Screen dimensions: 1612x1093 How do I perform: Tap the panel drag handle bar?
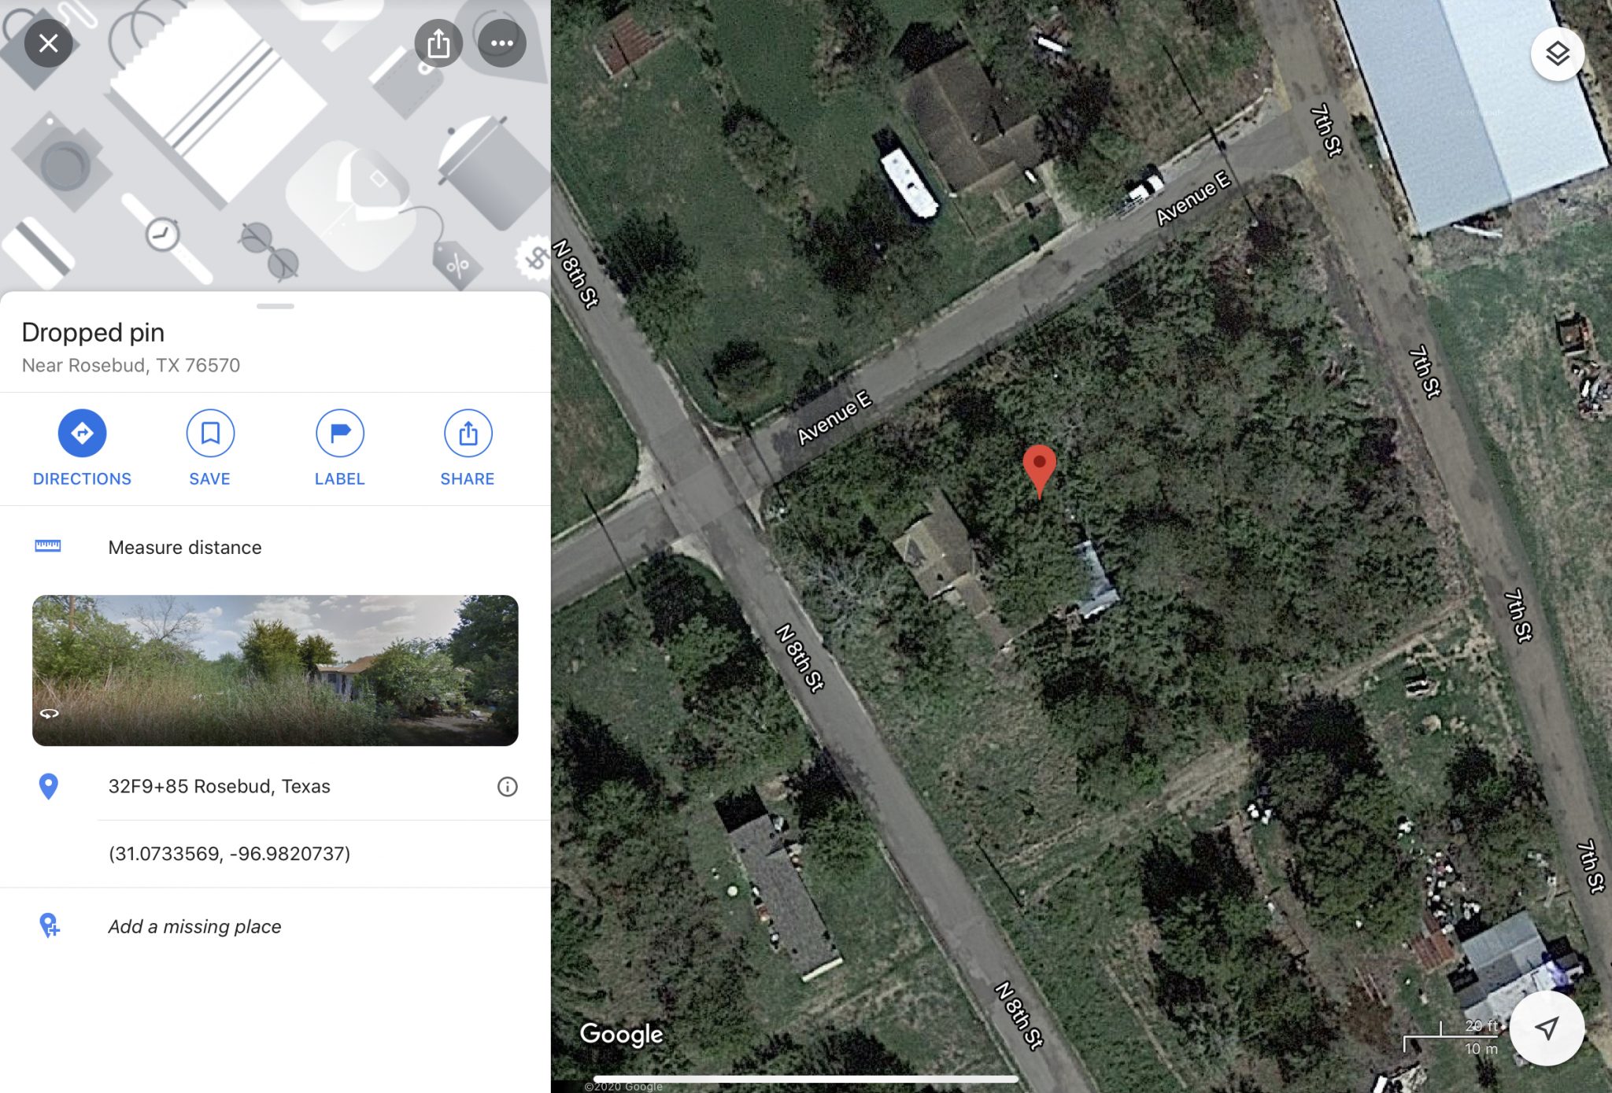(x=275, y=306)
